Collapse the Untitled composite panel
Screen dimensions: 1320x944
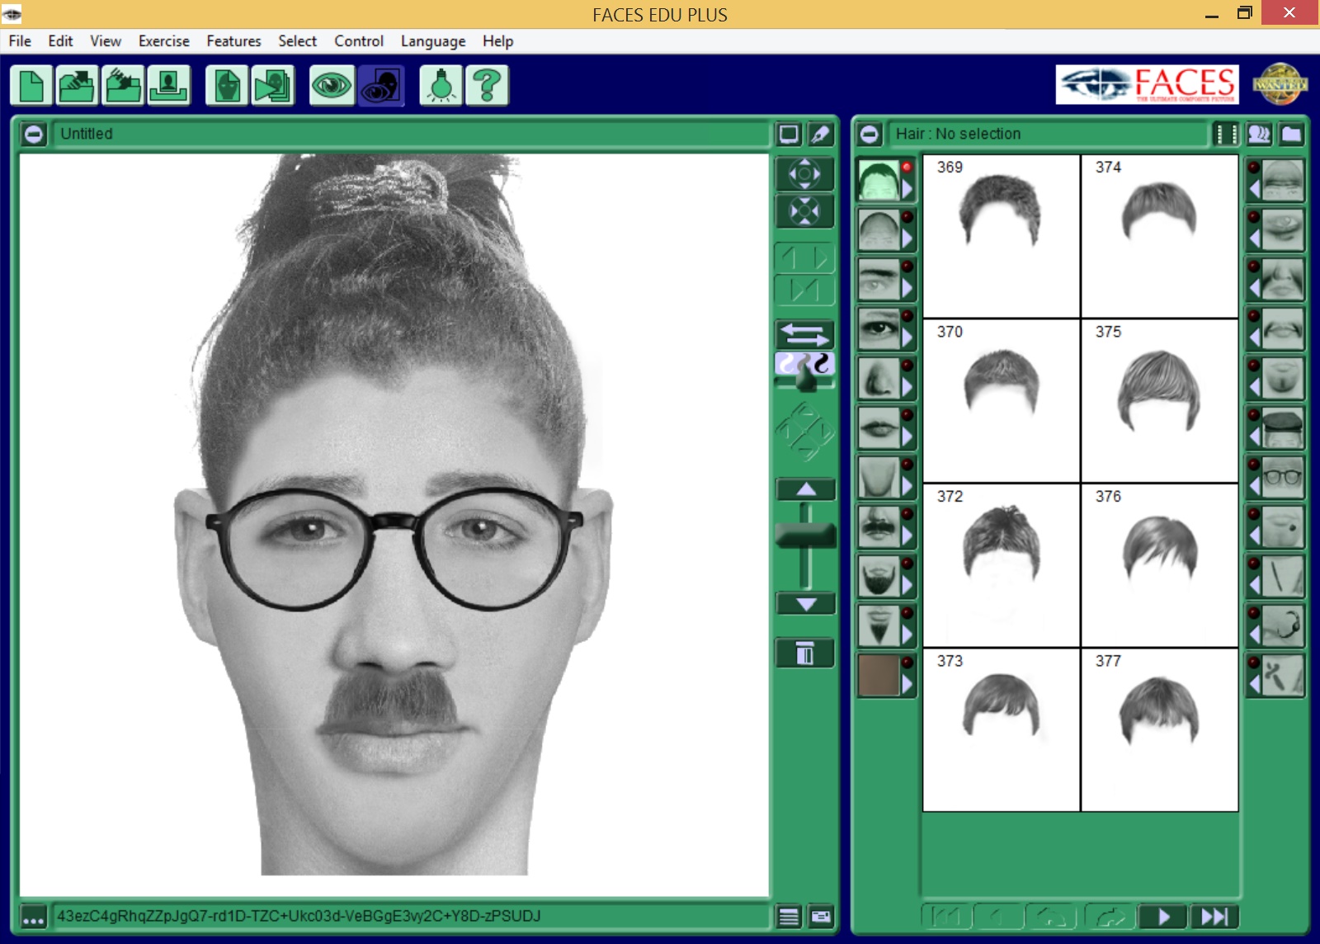(34, 134)
